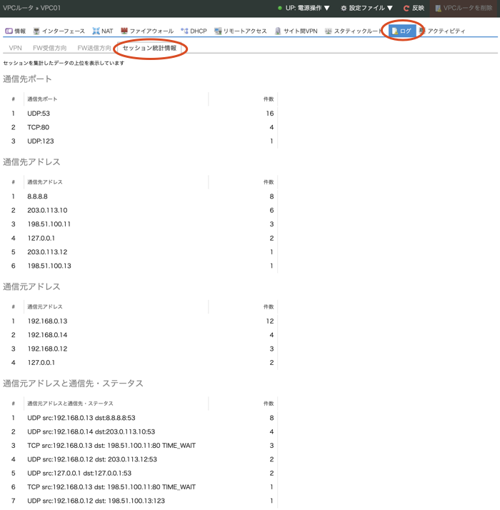Image resolution: width=500 pixels, height=510 pixels.
Task: Open the NAT tab icon
Action: pos(96,31)
